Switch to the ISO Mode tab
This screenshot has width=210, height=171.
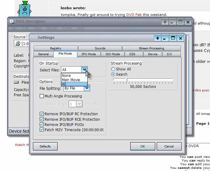coord(113,54)
